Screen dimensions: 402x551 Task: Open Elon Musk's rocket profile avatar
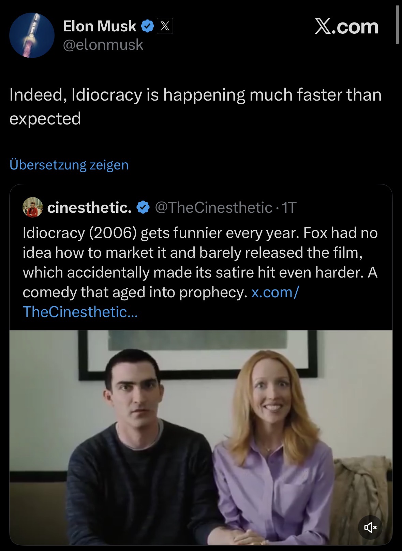coord(32,35)
